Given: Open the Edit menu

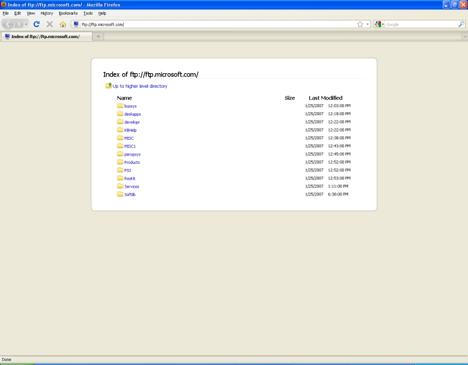Looking at the screenshot, I should pos(18,13).
